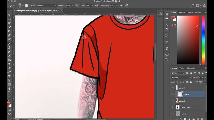Click the Share icon in options bar
Screen dimensions: 214x120
[204, 5]
